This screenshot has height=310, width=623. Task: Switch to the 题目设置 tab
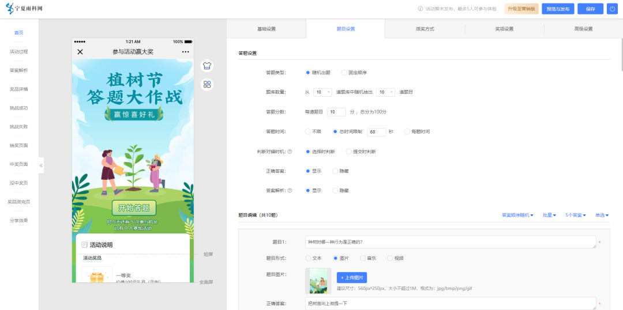346,29
